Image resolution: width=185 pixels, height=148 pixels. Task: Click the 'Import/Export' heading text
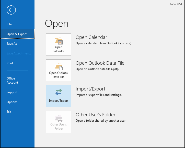click(90, 89)
